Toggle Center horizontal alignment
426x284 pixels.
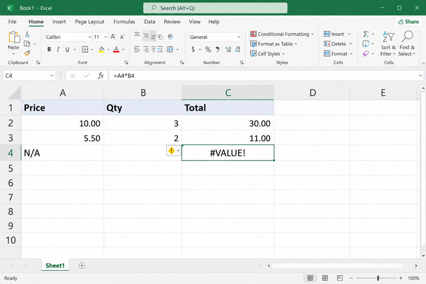point(146,49)
